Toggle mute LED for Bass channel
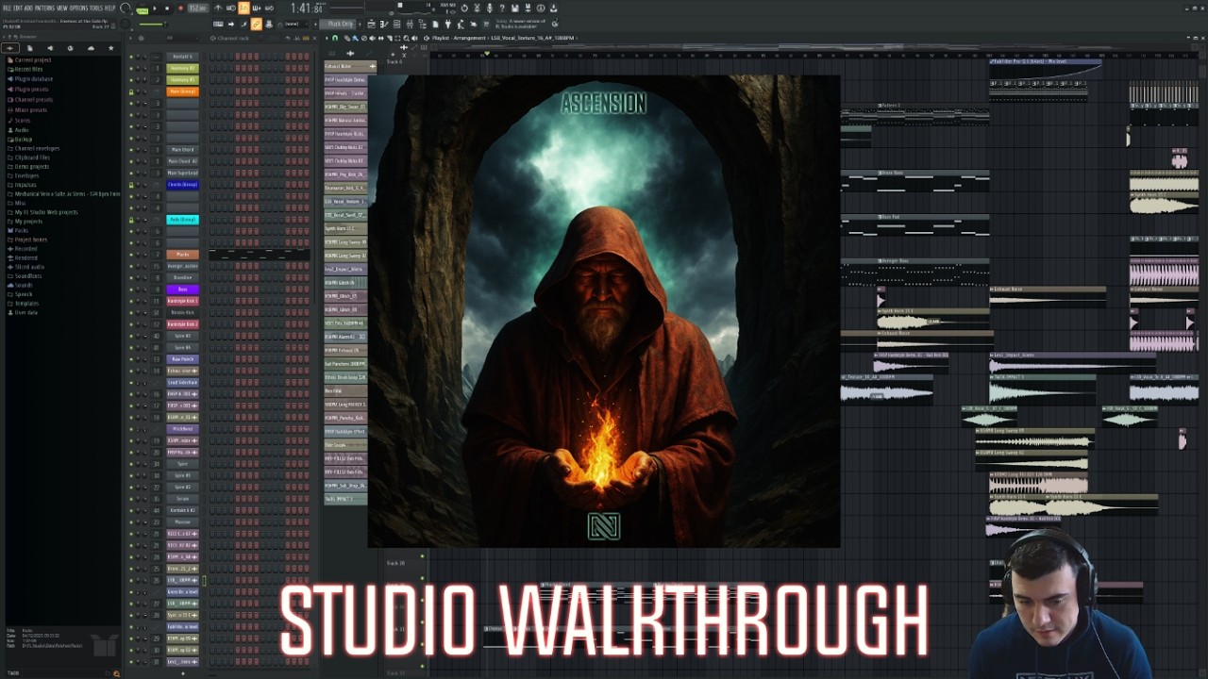The height and width of the screenshot is (679, 1208). click(x=131, y=290)
